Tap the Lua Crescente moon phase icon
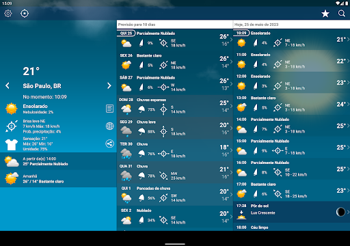Image resolution: width=350 pixels, height=246 pixels. [x=340, y=212]
